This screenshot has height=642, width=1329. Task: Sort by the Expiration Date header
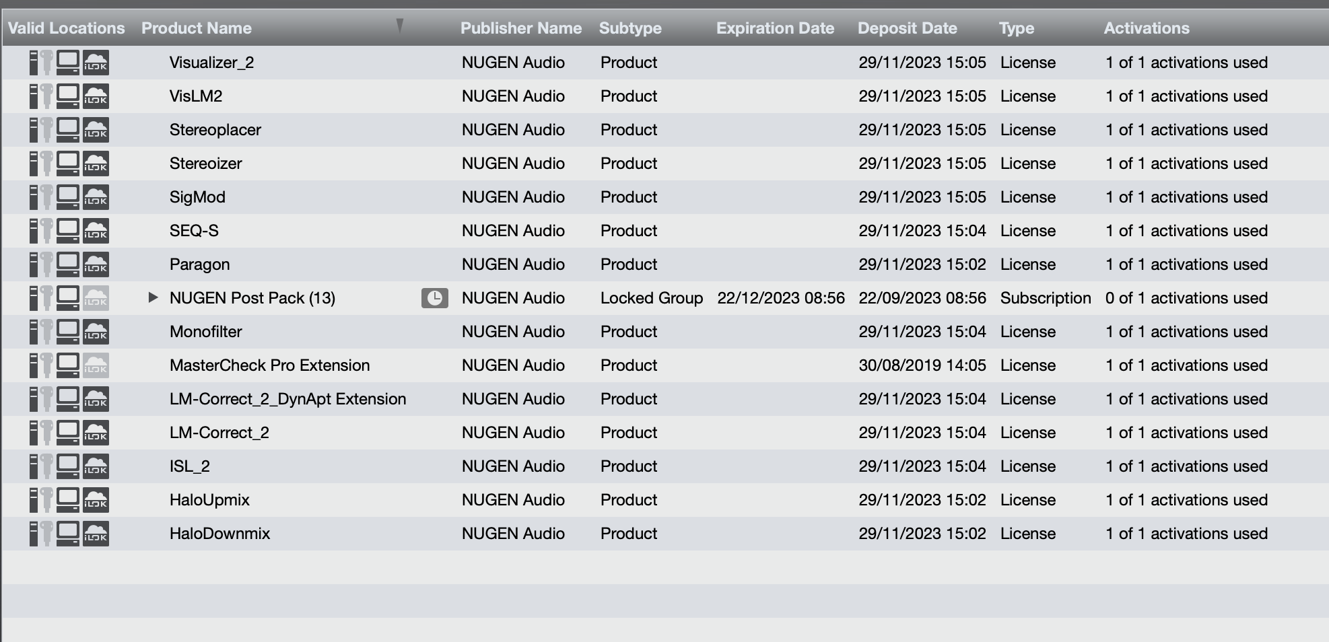click(775, 28)
